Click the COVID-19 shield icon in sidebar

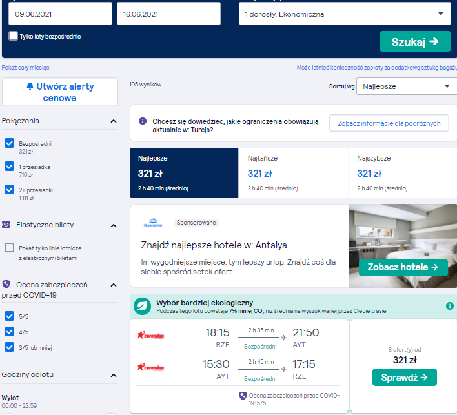[6, 285]
